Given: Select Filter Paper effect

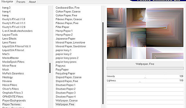Looking at the screenshot, I should 62,27.
